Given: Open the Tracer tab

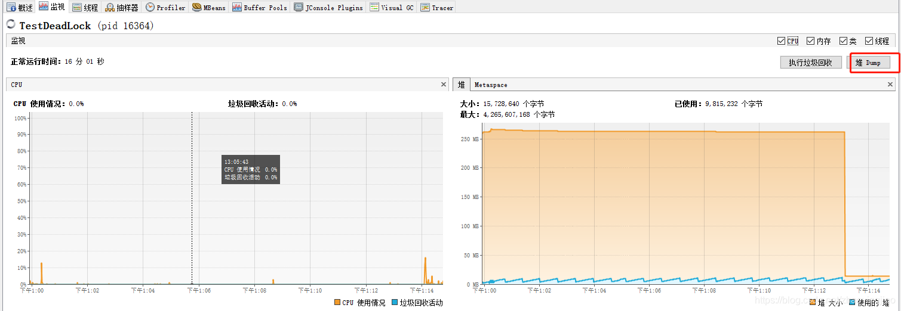Looking at the screenshot, I should [437, 8].
